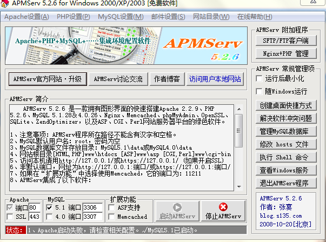The width and height of the screenshot is (326, 242).
Task: Open 作者博客 button
Action: pyautogui.click(x=167, y=79)
